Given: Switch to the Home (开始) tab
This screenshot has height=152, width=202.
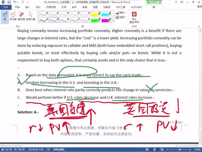Looking at the screenshot, I should point(17,7).
